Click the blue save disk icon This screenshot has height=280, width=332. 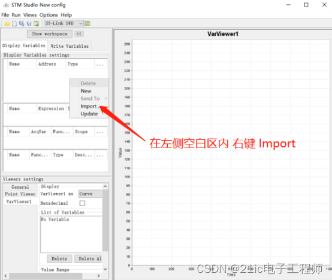coord(29,23)
